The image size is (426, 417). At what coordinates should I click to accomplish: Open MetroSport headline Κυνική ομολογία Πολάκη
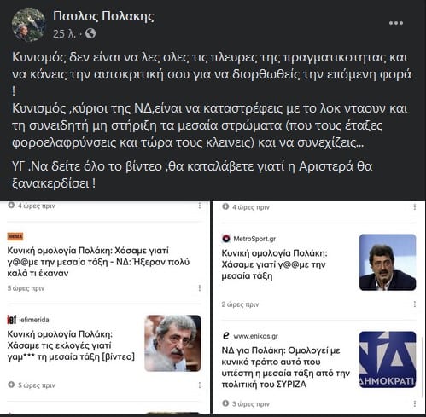pos(274,264)
